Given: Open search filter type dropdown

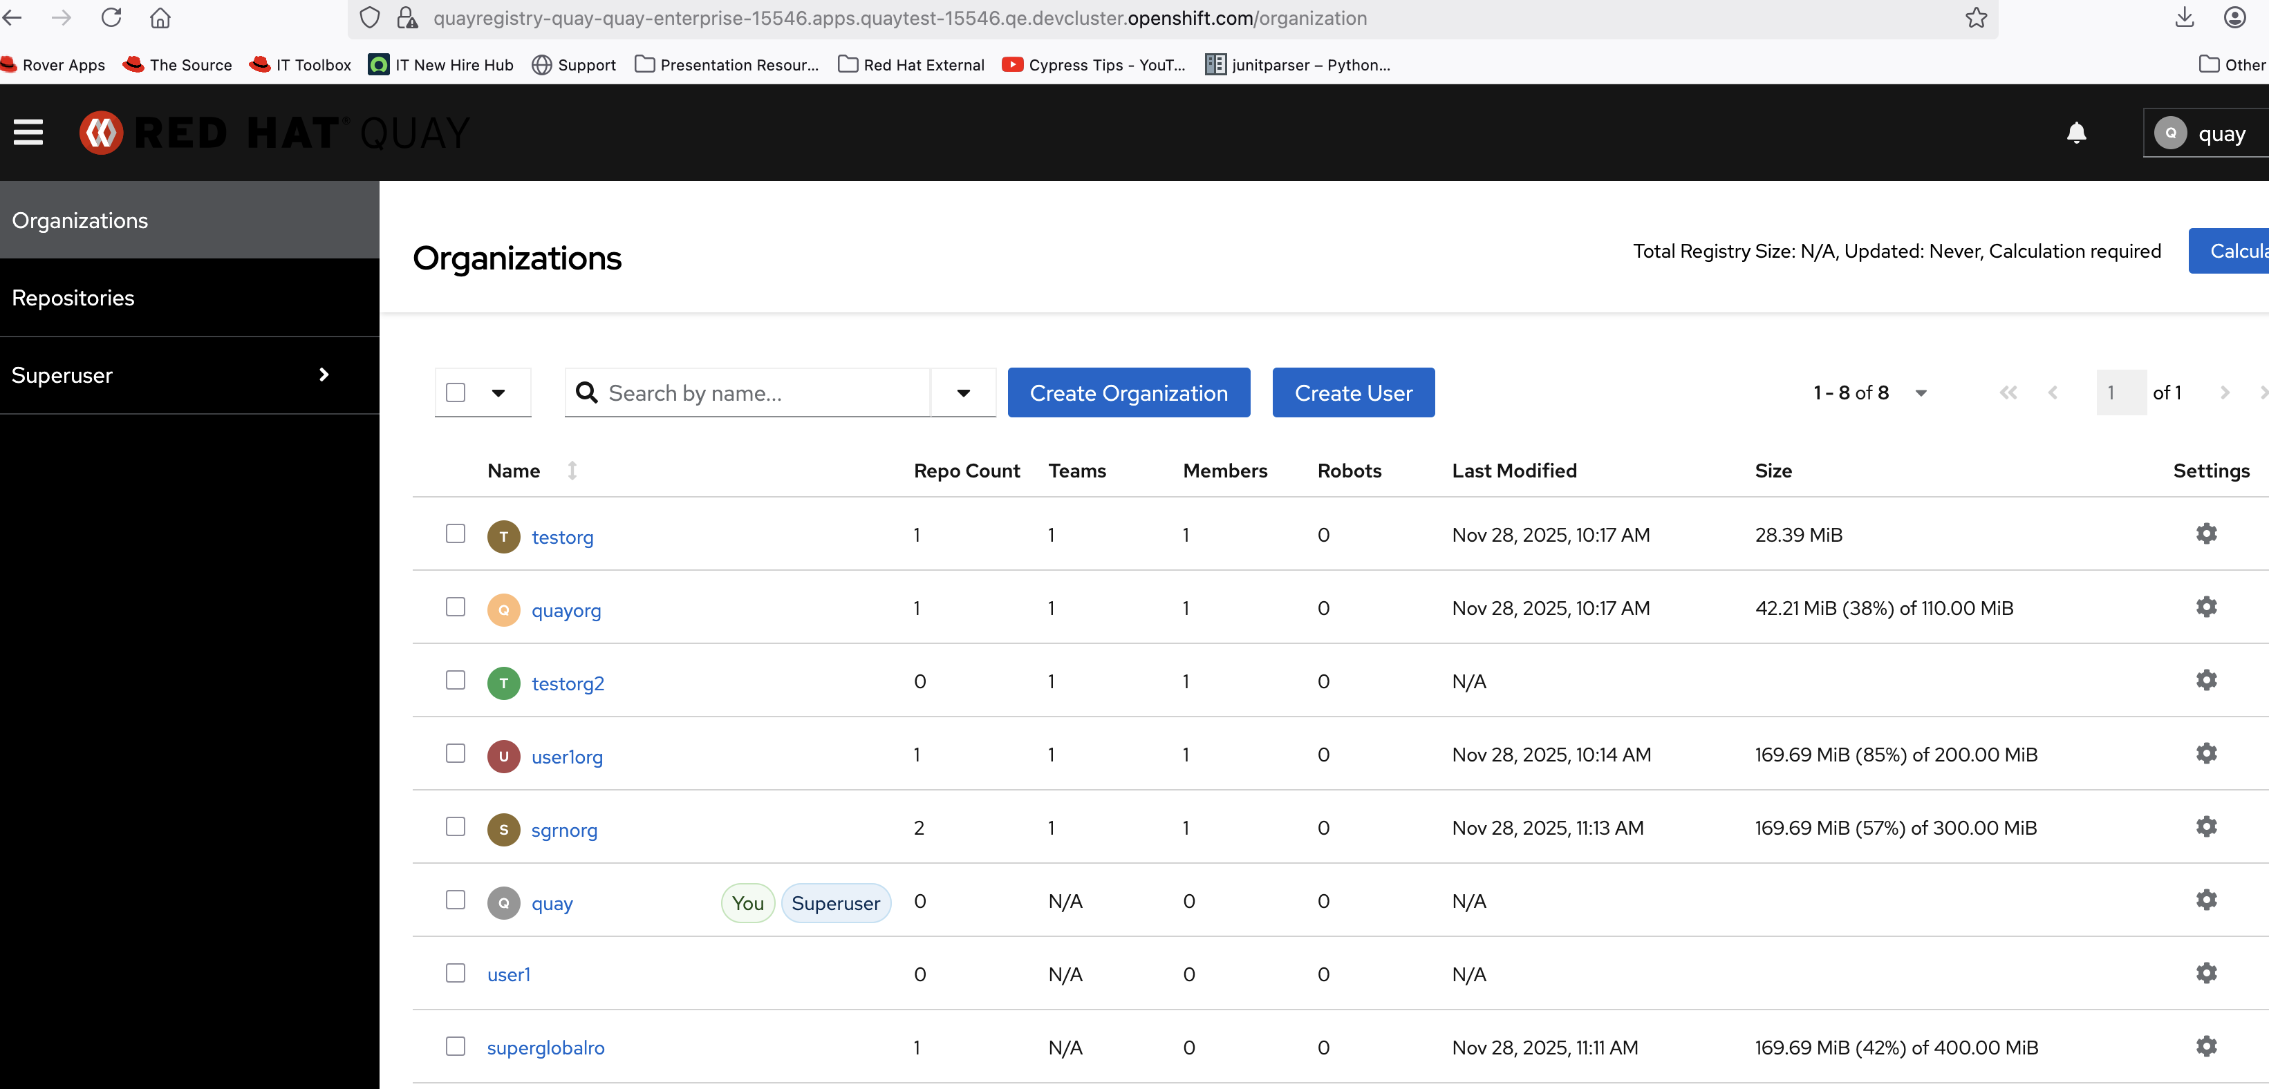Looking at the screenshot, I should pos(963,394).
